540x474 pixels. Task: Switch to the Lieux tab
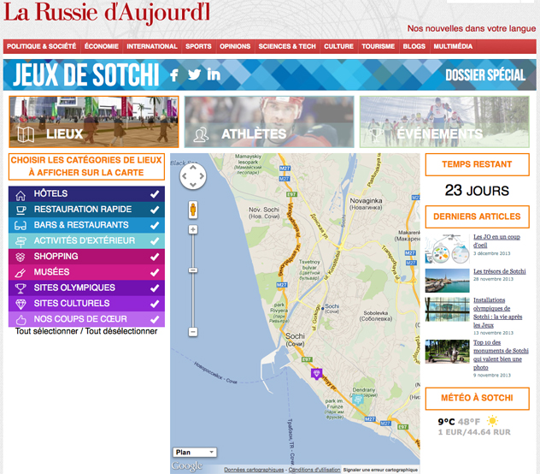point(94,121)
